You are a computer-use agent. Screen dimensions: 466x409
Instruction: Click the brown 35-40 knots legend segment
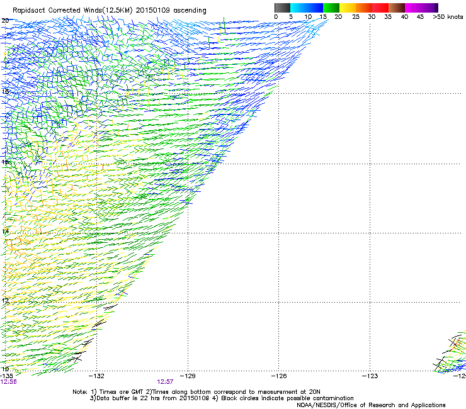pyautogui.click(x=397, y=8)
